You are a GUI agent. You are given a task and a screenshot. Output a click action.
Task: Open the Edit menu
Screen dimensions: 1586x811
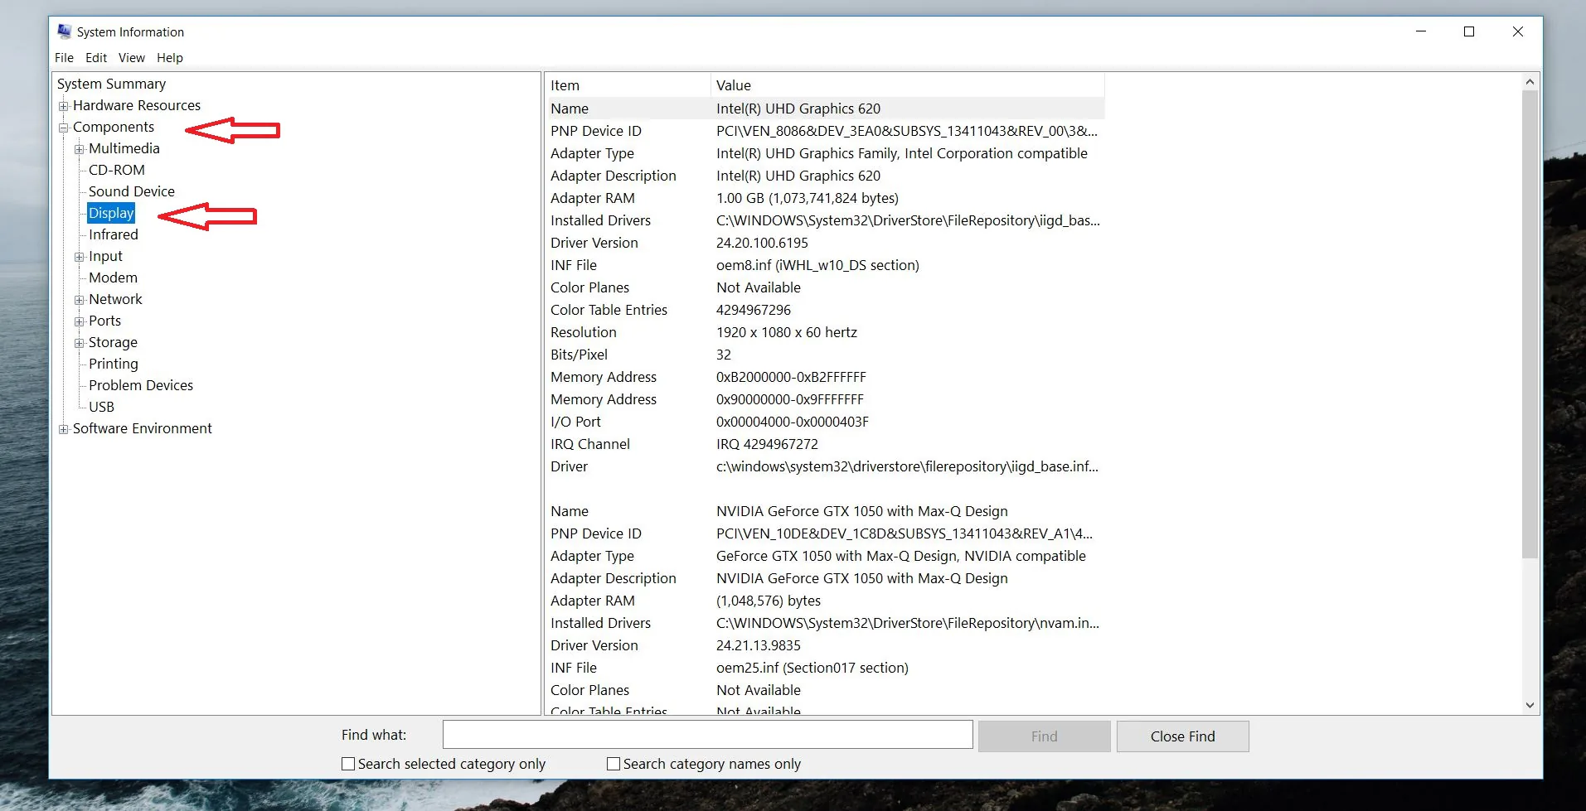[x=96, y=58]
